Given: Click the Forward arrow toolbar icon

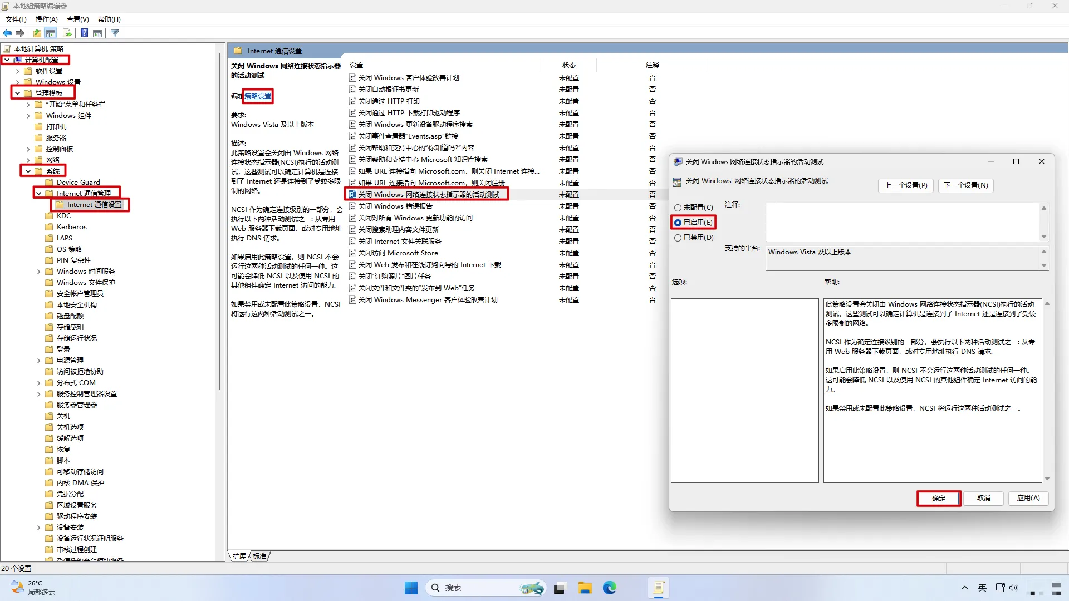Looking at the screenshot, I should tap(20, 33).
